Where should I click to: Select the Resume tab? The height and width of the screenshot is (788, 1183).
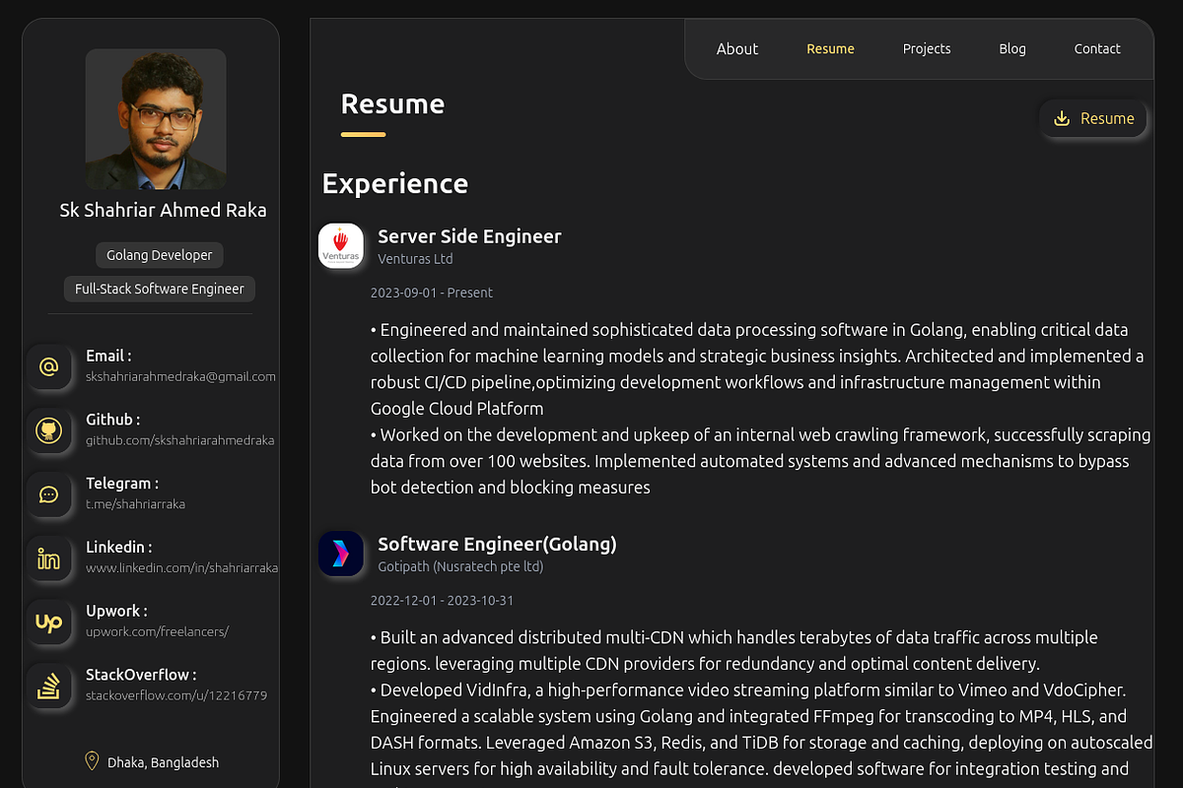(830, 48)
